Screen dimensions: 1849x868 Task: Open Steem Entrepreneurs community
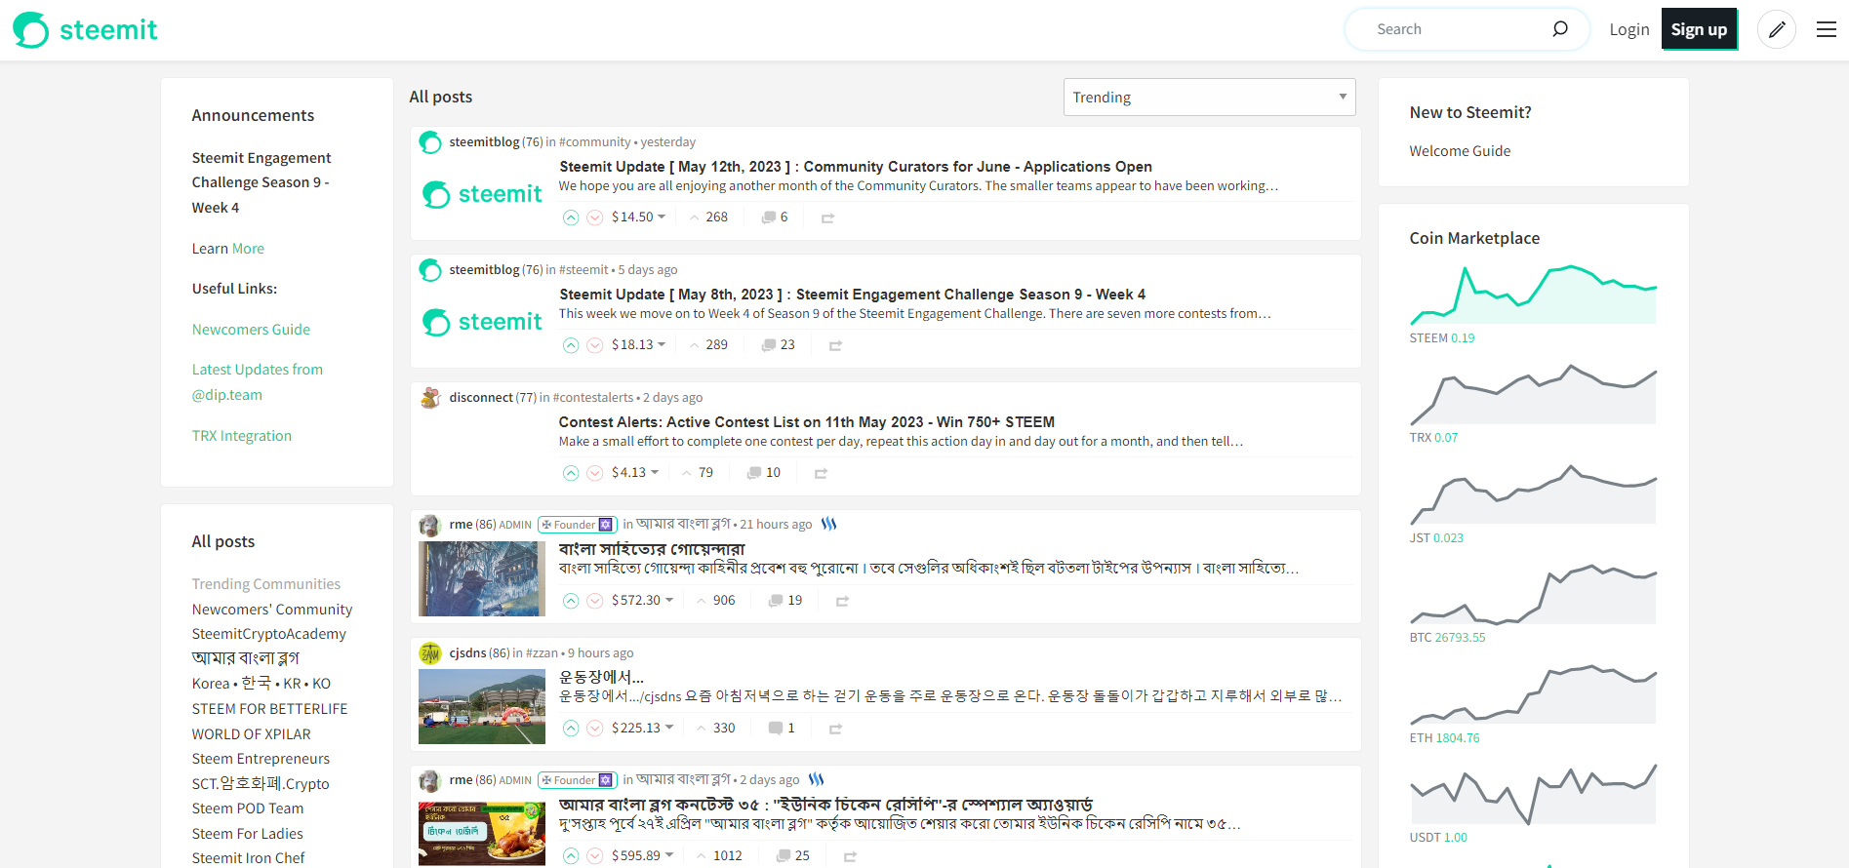(261, 759)
